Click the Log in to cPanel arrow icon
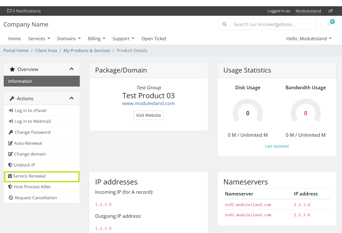The width and height of the screenshot is (342, 233). [11, 110]
